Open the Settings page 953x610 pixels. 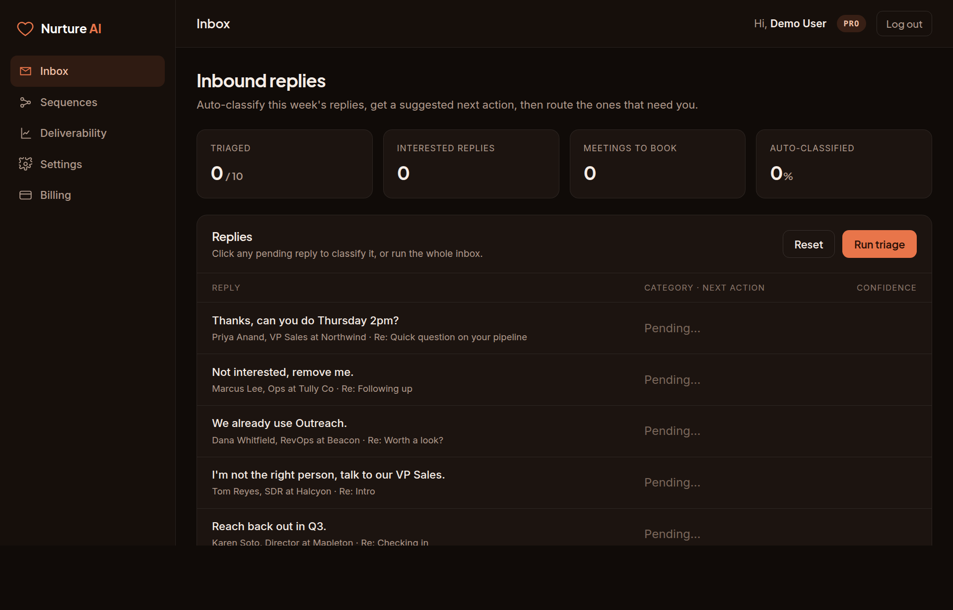87,164
